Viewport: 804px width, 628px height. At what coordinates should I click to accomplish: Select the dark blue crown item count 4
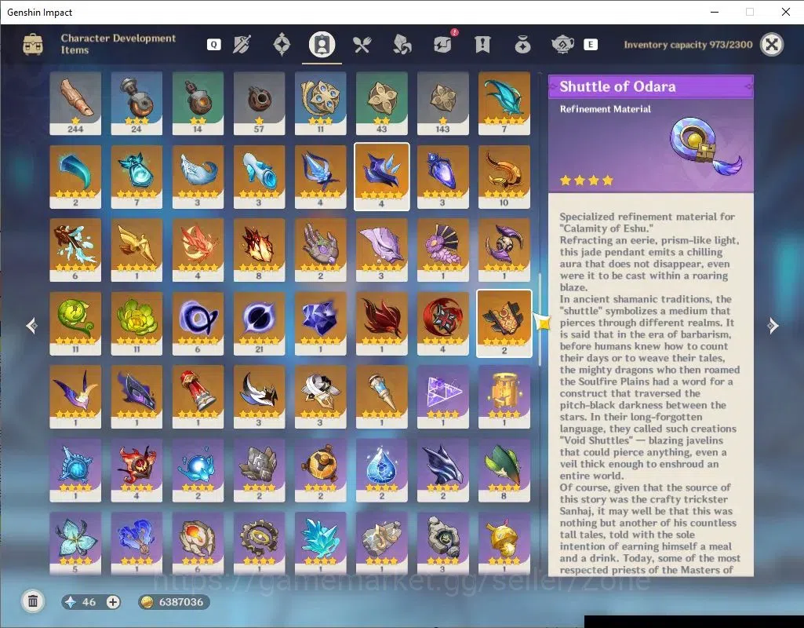tap(381, 177)
